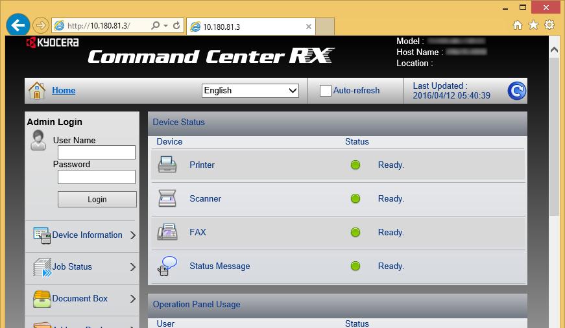Expand Device Information chevron arrow
Viewport: 565px width, 328px height.
(132, 235)
